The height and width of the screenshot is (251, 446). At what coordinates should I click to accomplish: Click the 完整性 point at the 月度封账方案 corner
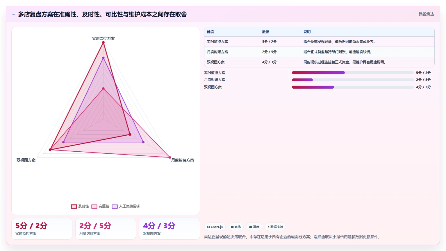pos(170,157)
